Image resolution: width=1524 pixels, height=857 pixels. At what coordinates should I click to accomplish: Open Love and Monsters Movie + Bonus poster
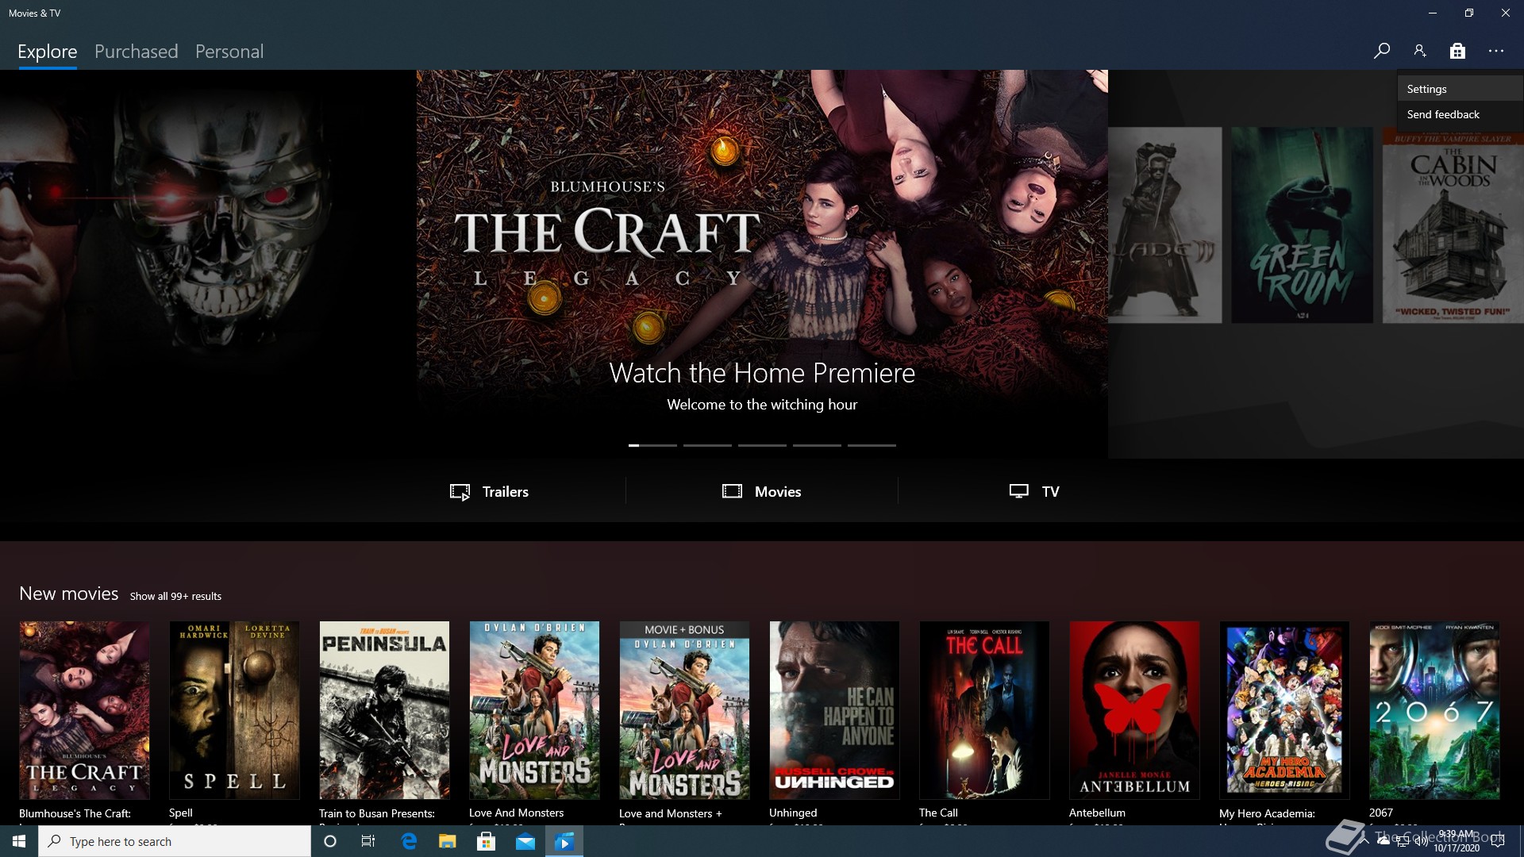coord(684,710)
